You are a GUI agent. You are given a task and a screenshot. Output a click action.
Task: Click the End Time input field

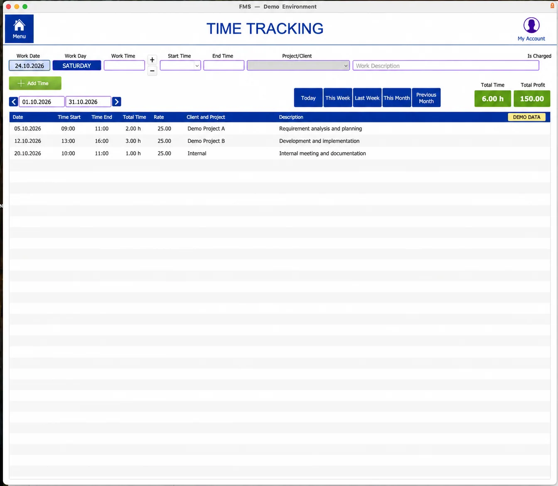click(224, 66)
